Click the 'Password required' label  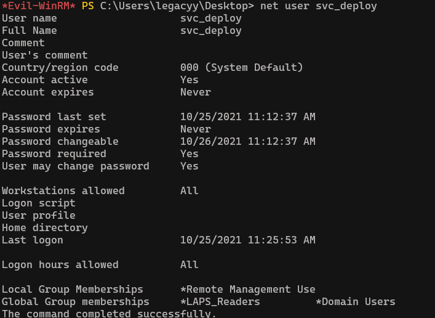pos(54,154)
